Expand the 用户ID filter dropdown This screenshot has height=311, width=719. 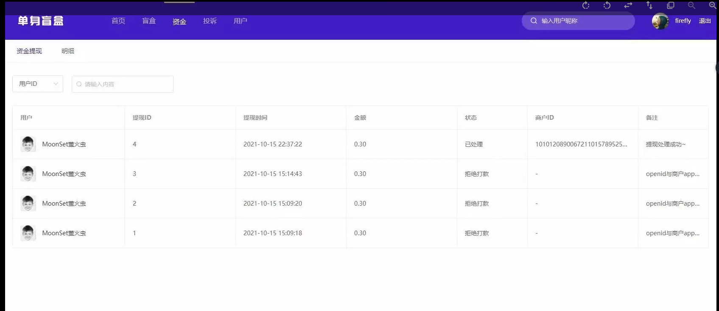(x=38, y=84)
